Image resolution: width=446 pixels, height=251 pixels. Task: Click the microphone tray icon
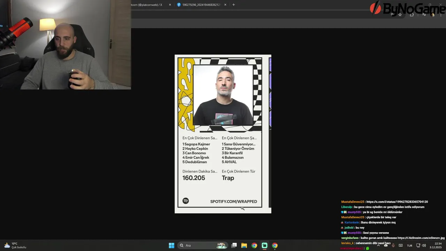[393, 245]
